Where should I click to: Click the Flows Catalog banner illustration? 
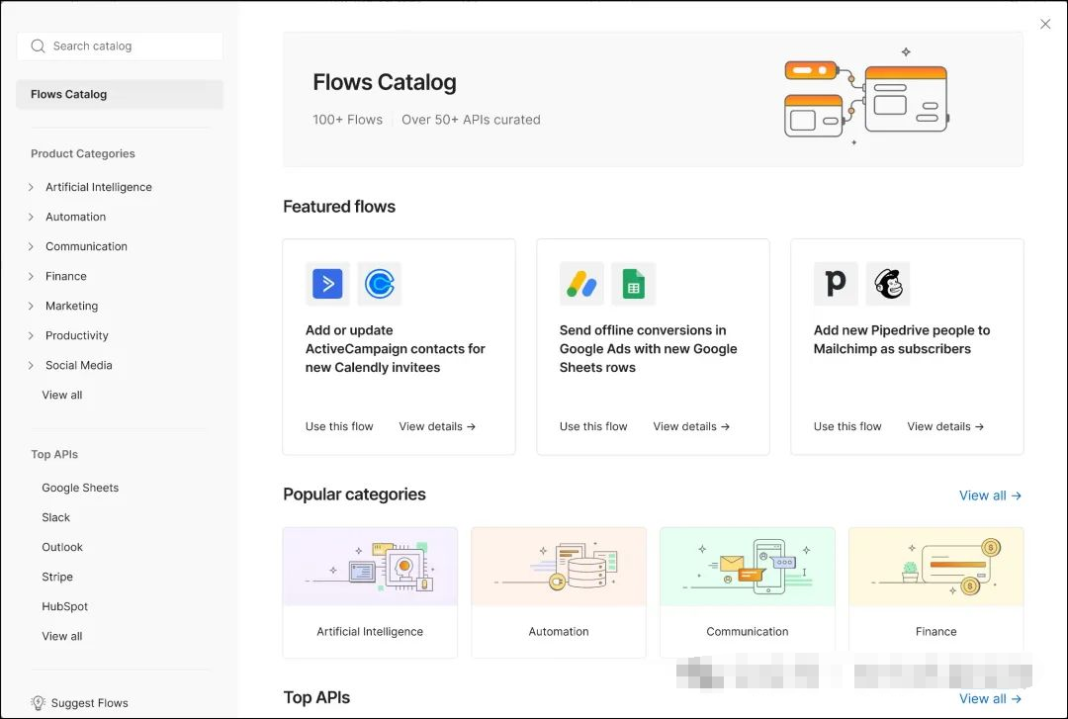coord(866,96)
